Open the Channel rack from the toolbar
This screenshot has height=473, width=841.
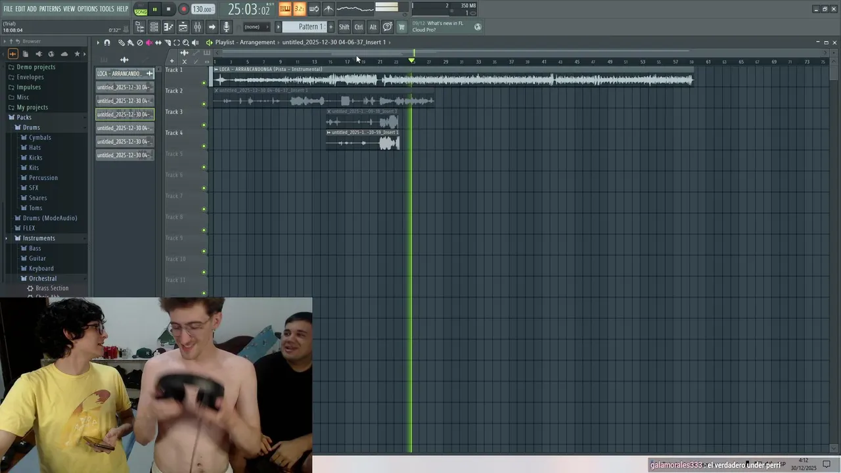[x=154, y=27]
